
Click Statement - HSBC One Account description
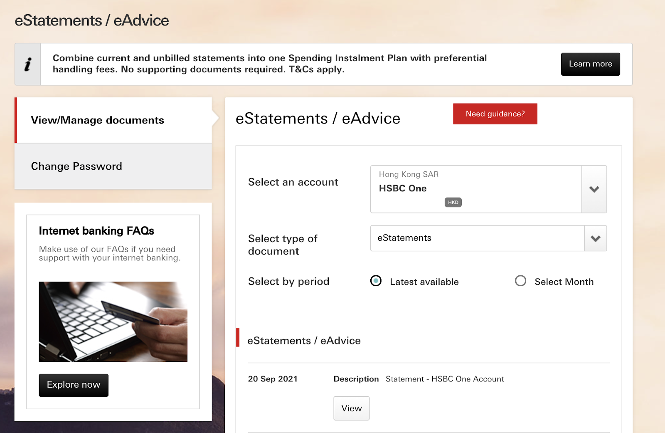(x=445, y=379)
